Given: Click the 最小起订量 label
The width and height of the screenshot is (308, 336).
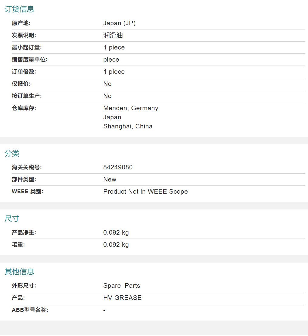Looking at the screenshot, I should [27, 47].
